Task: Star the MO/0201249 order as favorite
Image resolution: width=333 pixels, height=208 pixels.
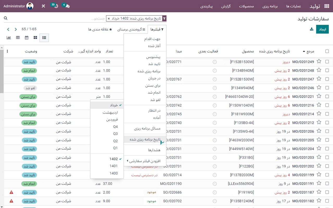Action: click(319, 62)
